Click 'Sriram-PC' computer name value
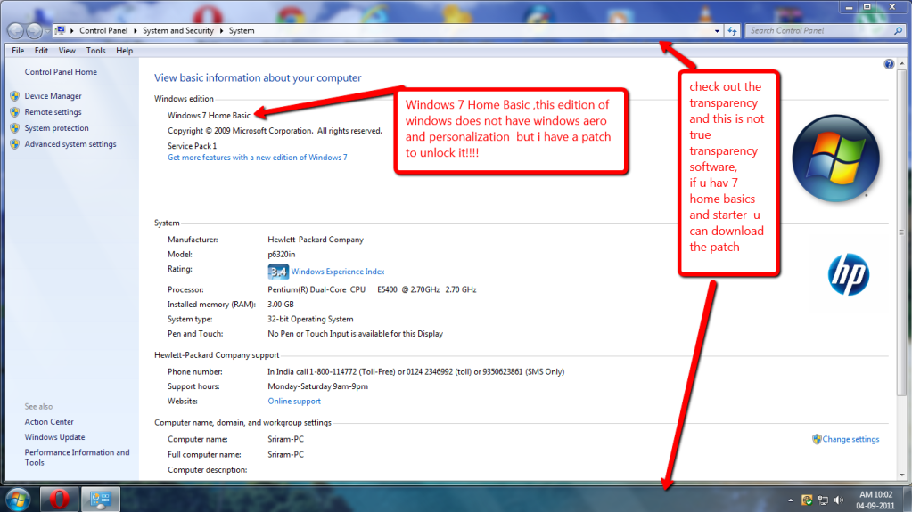Image resolution: width=912 pixels, height=512 pixels. (285, 439)
